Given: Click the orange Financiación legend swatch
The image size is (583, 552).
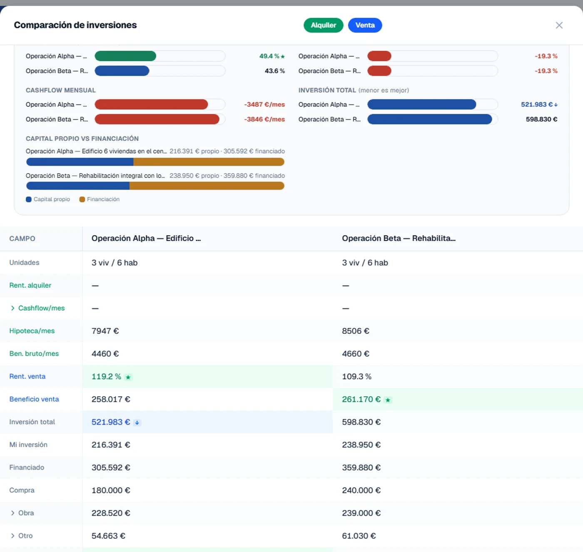Looking at the screenshot, I should pyautogui.click(x=82, y=199).
